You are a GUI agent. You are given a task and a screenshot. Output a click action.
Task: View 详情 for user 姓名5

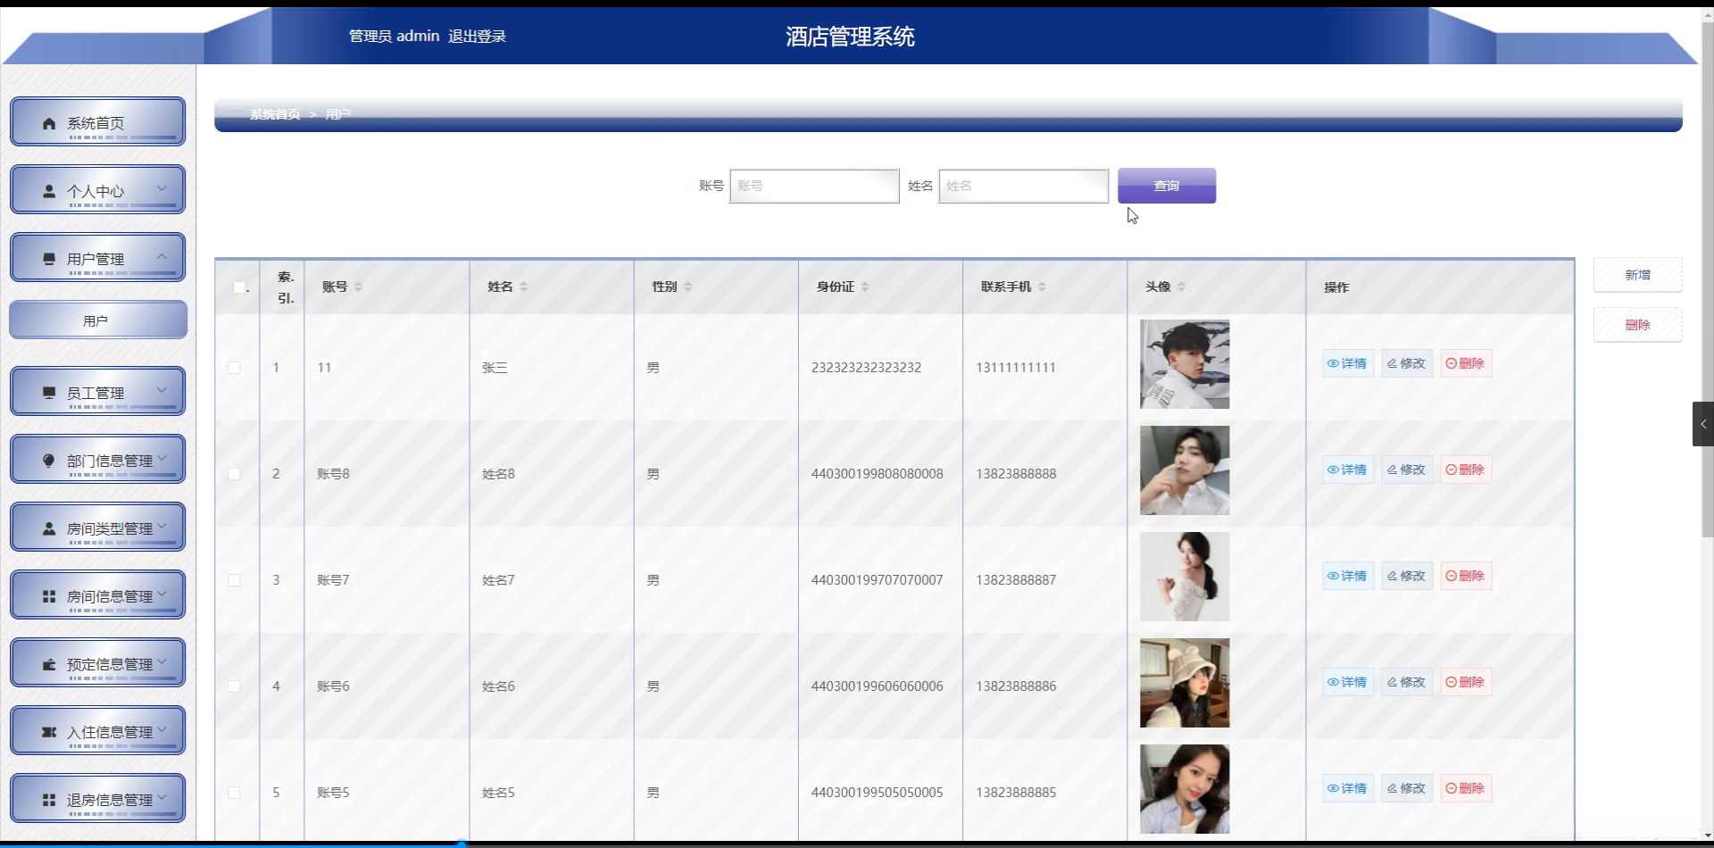point(1348,788)
